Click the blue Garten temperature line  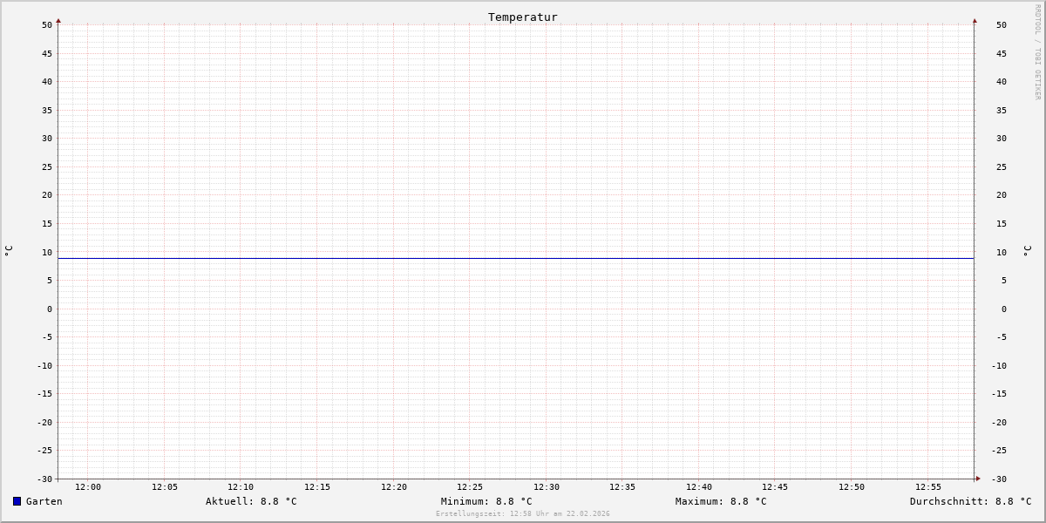[x=516, y=258]
